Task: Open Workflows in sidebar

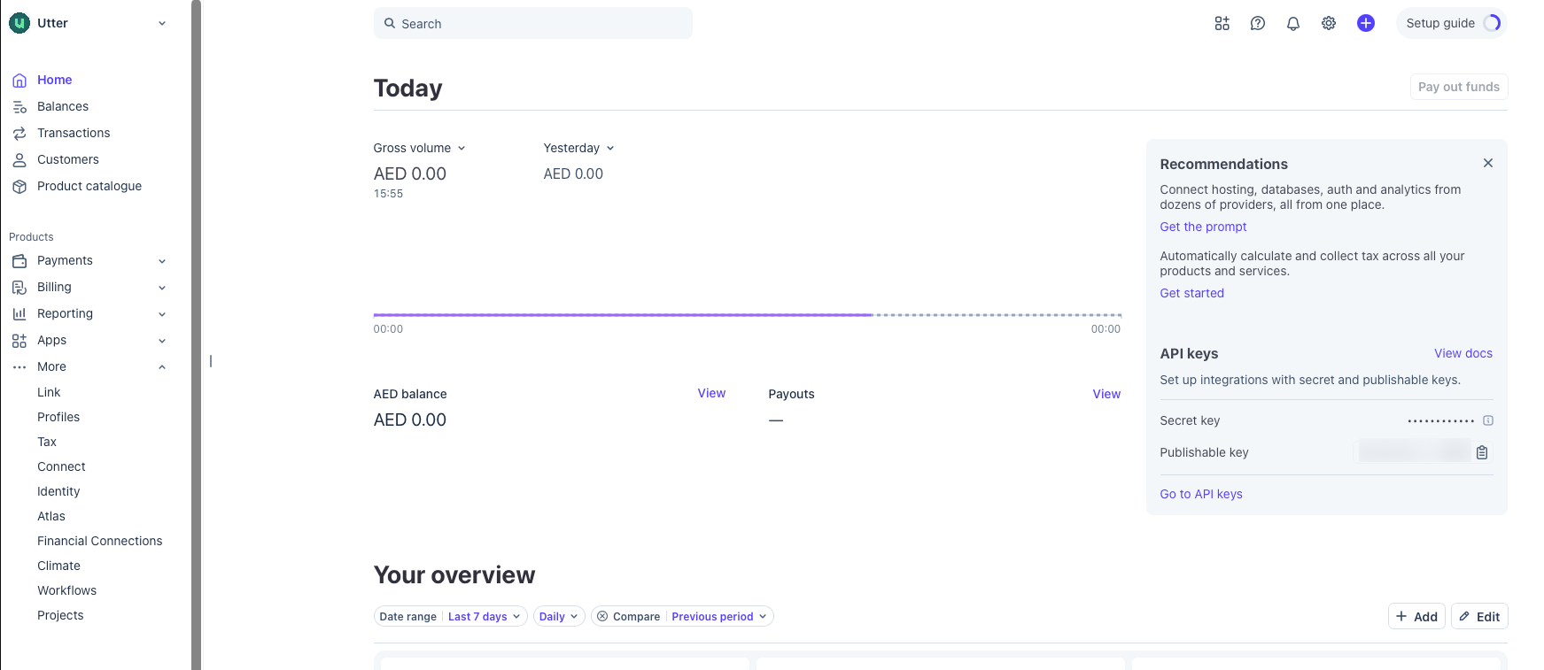Action: 66,590
